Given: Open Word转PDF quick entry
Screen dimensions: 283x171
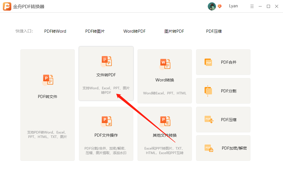Looking at the screenshot, I should tap(134, 31).
